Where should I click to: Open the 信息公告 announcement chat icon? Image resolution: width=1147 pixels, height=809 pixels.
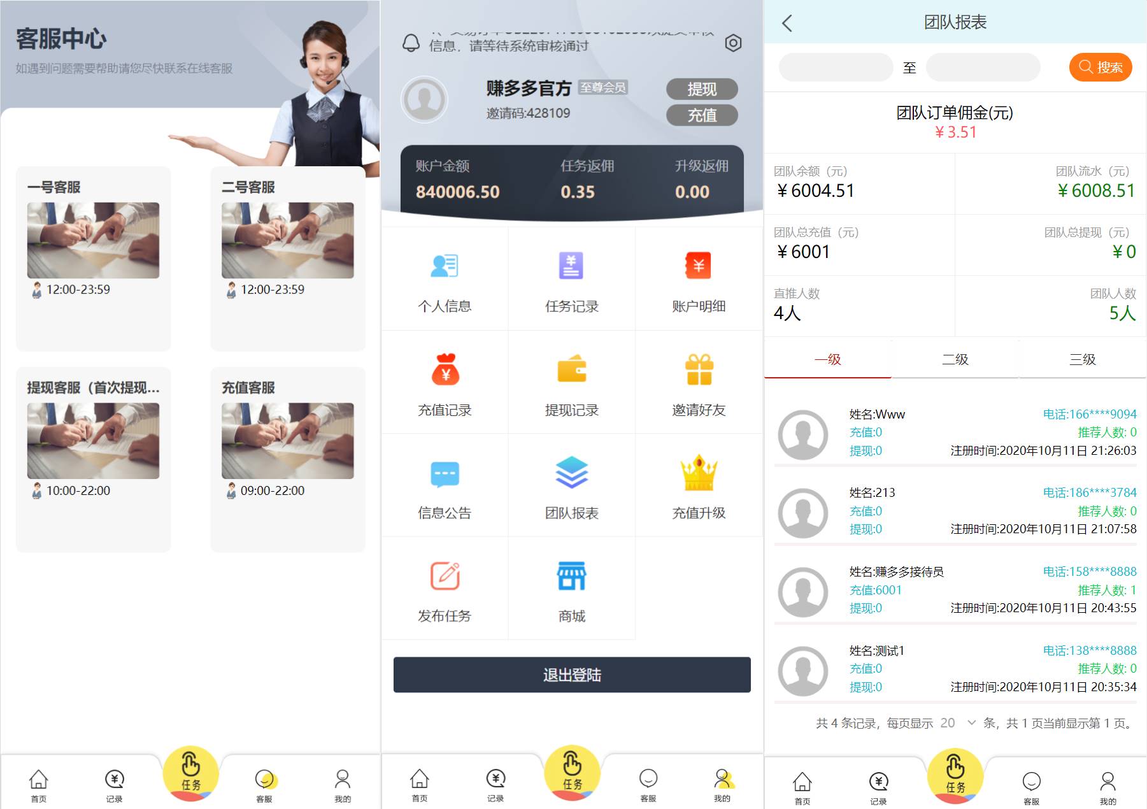[x=445, y=474]
